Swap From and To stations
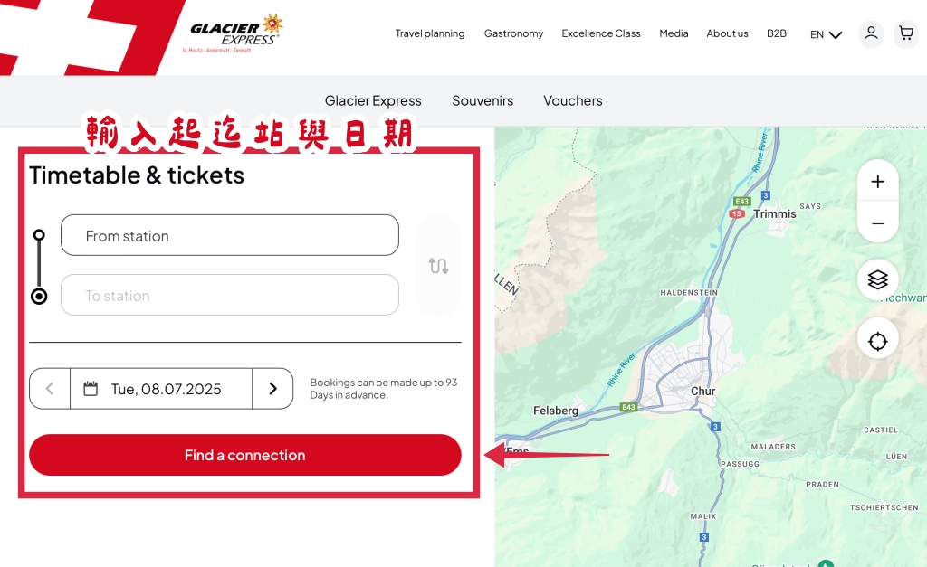Viewport: 927px width, 567px height. [x=439, y=266]
